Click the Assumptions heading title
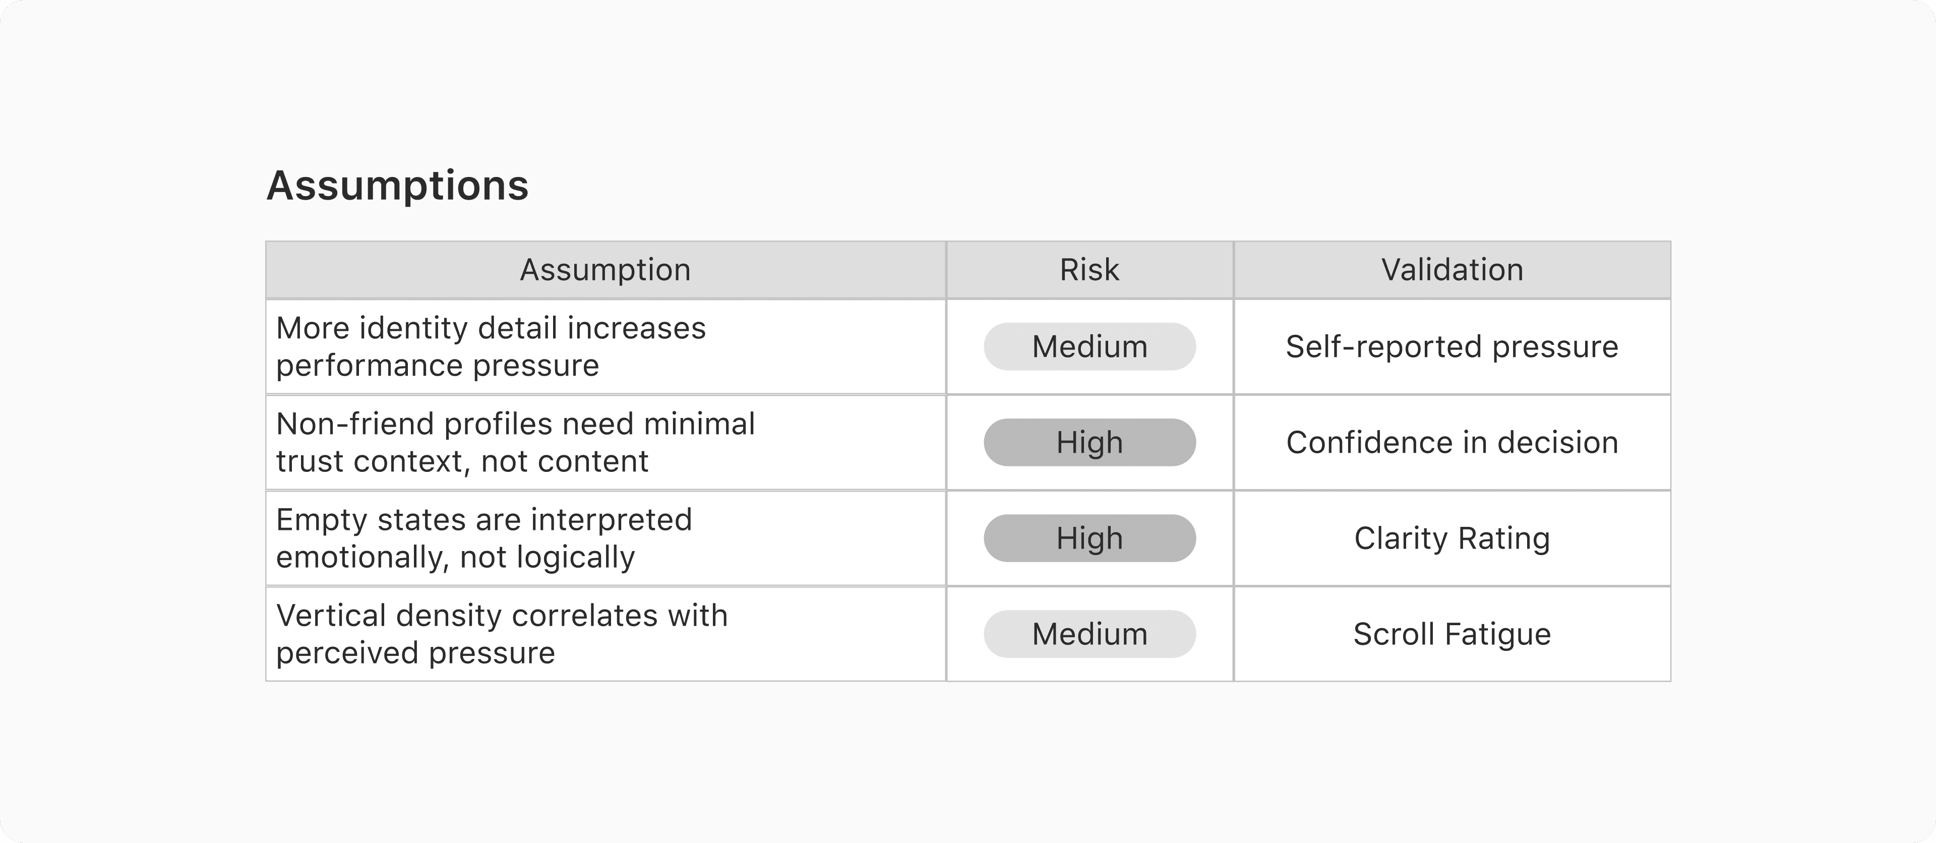Screen dimensions: 1936x843 pos(398,186)
